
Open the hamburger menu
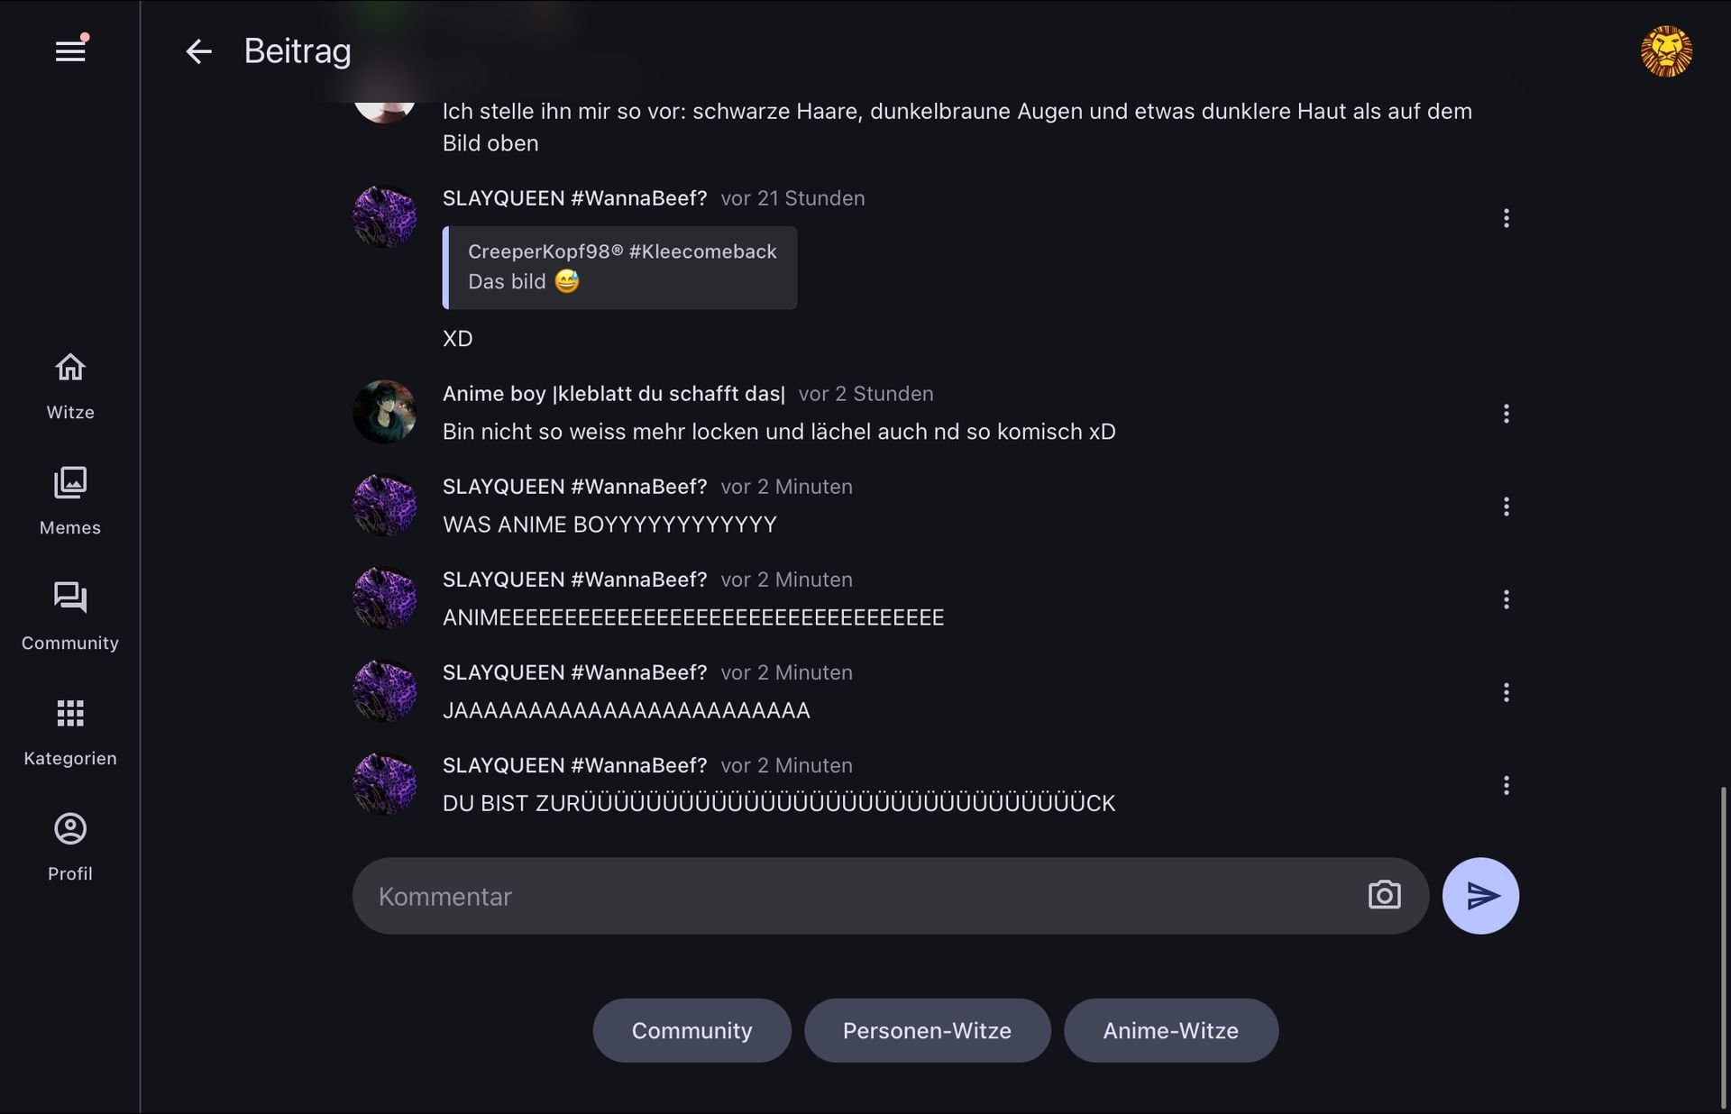pos(70,51)
